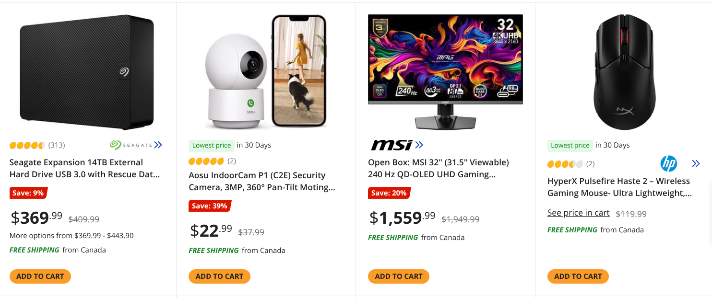Open the MSI 32" QD-OLED monitor title

(438, 169)
